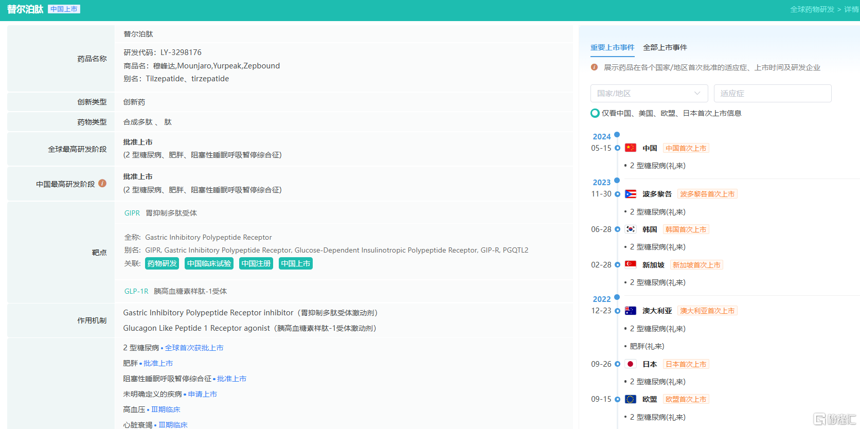860x429 pixels.
Task: Click the 胰高血糖素样肽-1受体 target name
Action: 190,291
